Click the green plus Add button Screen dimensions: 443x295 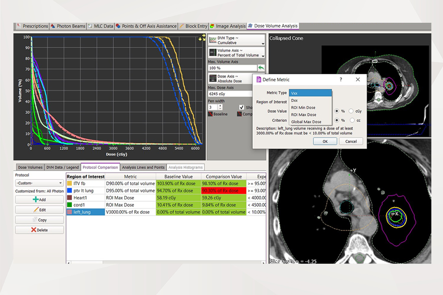point(39,199)
